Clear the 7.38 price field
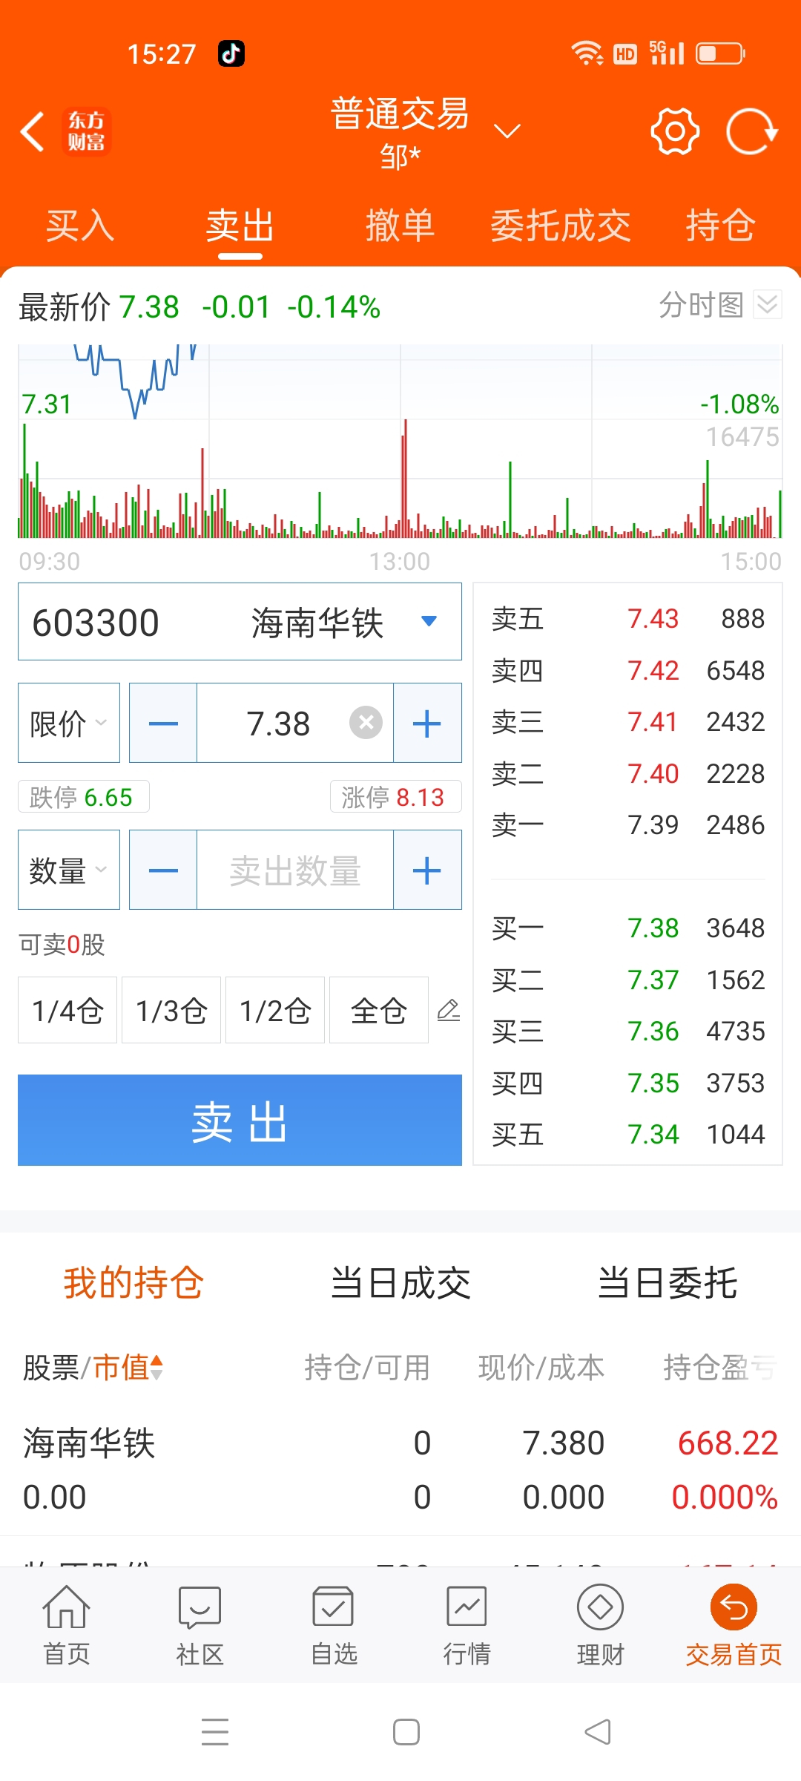801x1781 pixels. (366, 723)
